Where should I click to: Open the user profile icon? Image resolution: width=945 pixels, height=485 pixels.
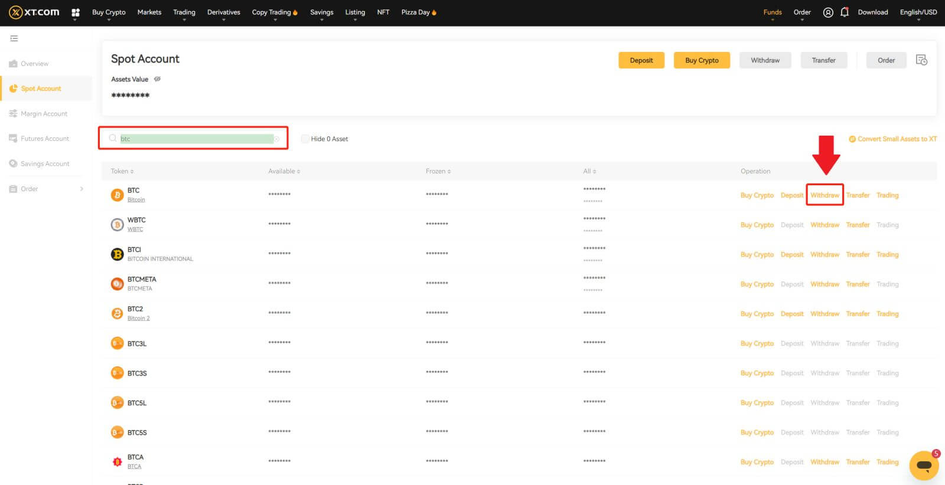828,12
